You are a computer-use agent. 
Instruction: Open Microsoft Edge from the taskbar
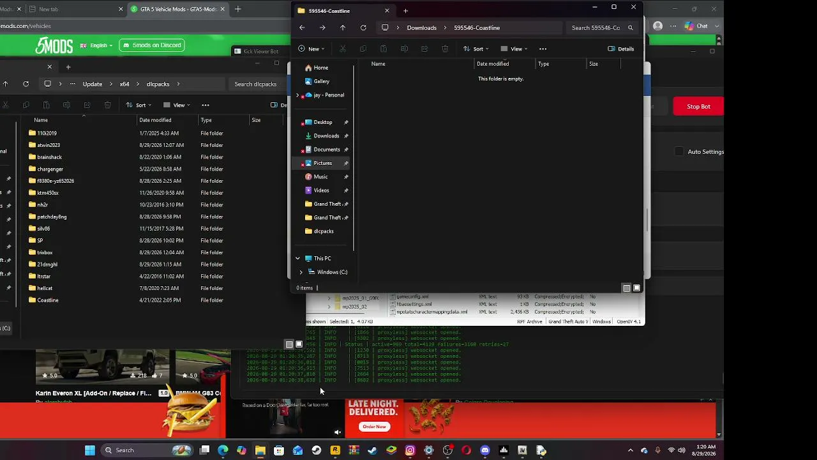pos(223,450)
